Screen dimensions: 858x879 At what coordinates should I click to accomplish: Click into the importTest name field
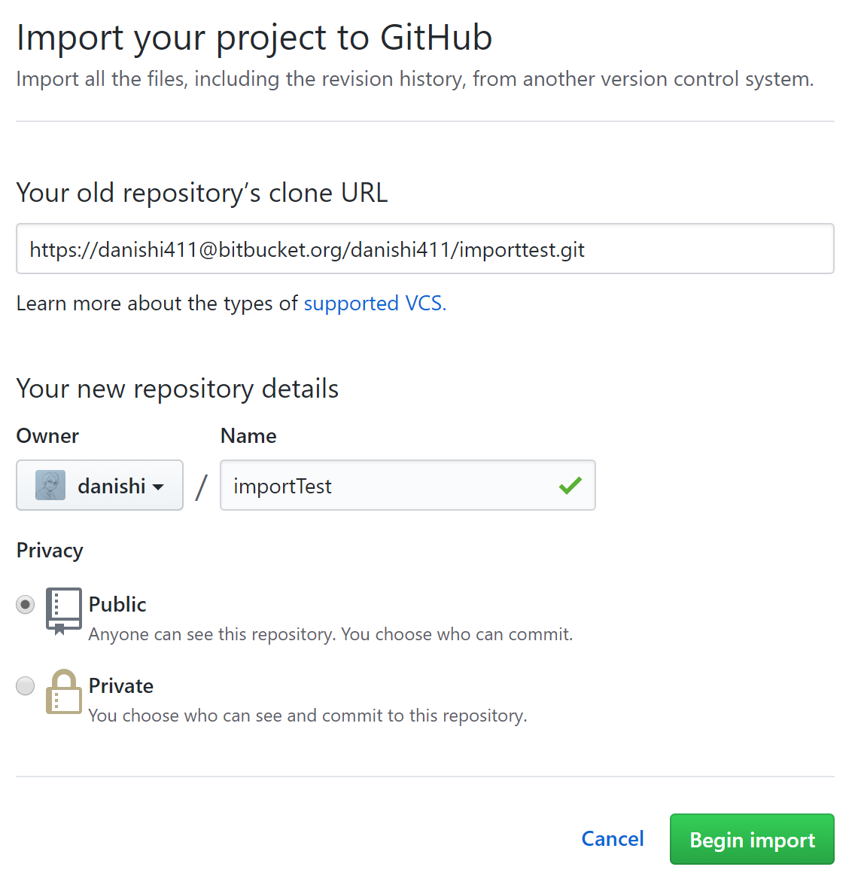[408, 486]
